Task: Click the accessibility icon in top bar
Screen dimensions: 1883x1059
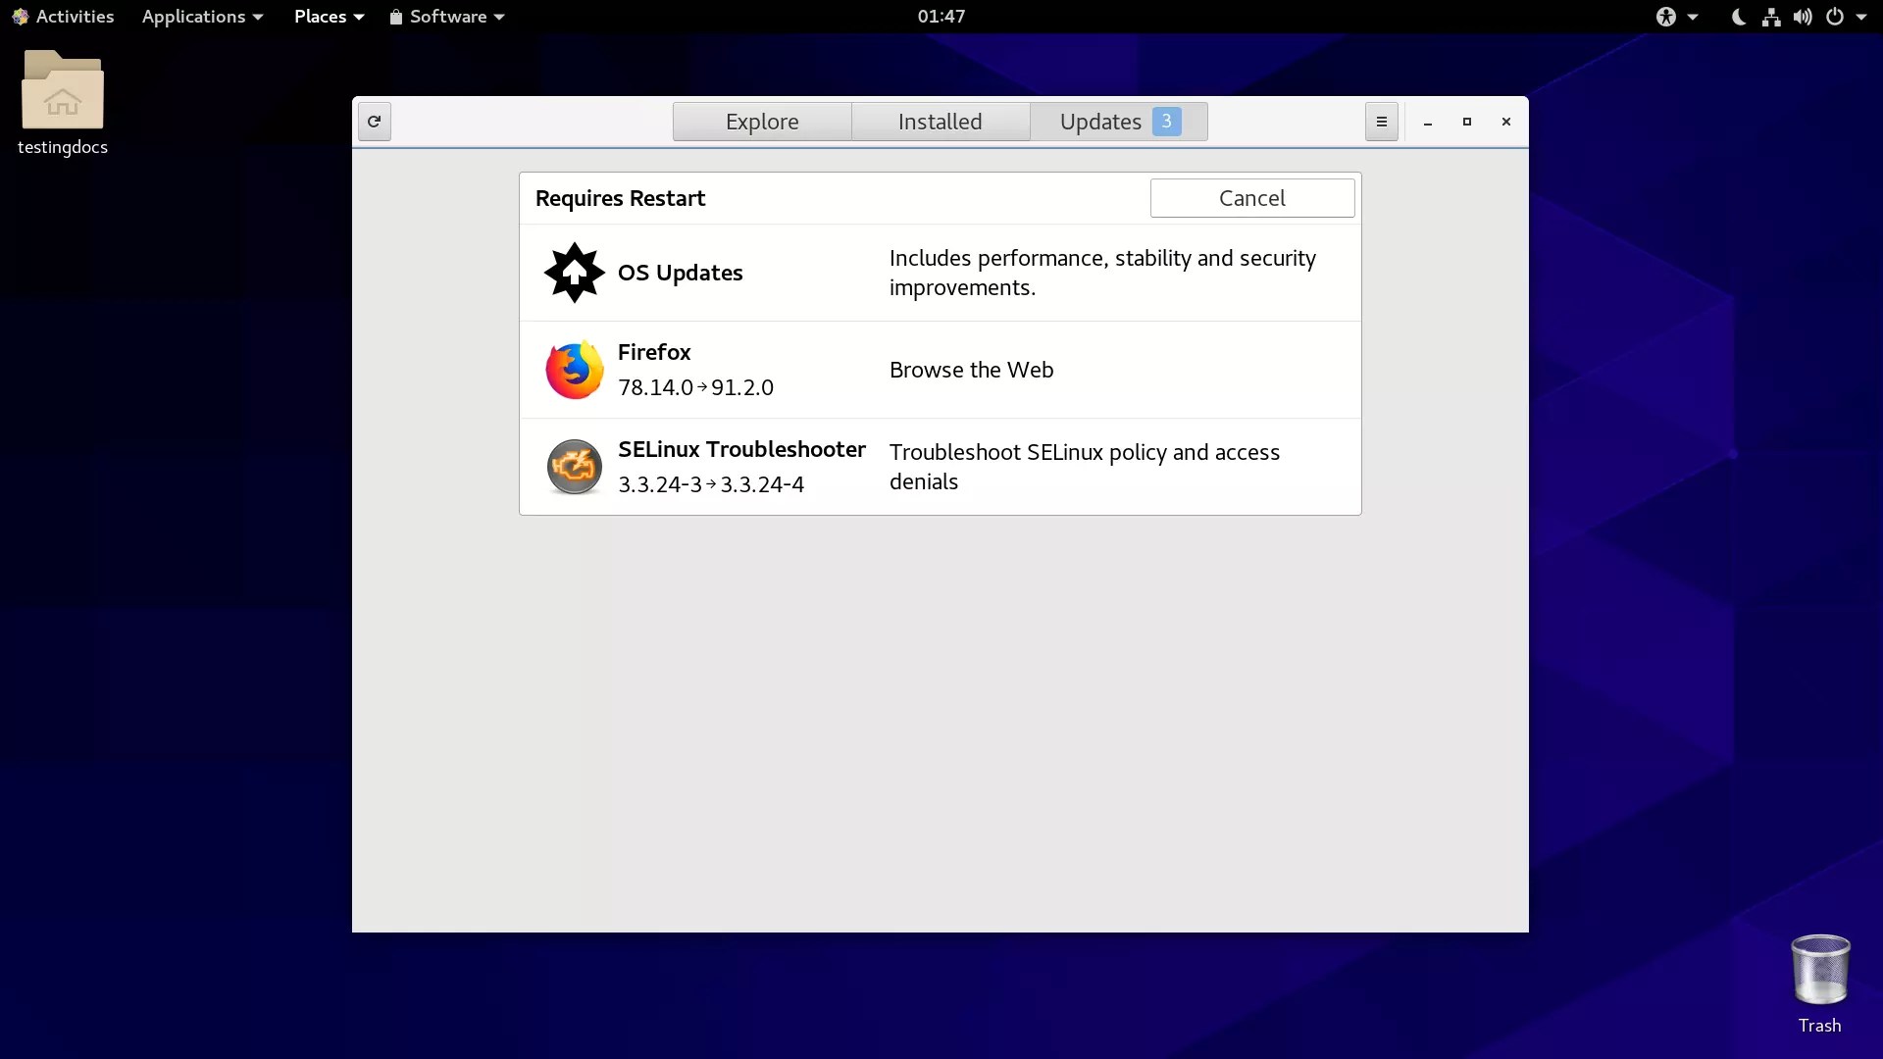Action: click(1667, 17)
